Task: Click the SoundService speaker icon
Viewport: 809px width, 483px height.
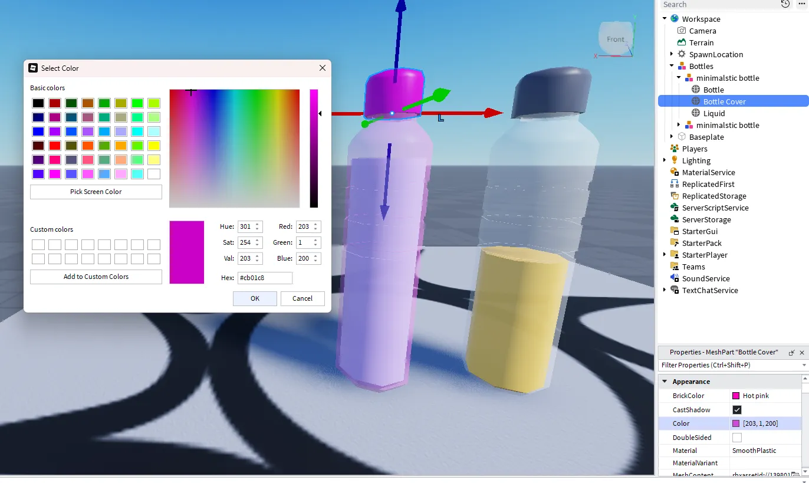Action: pos(675,278)
